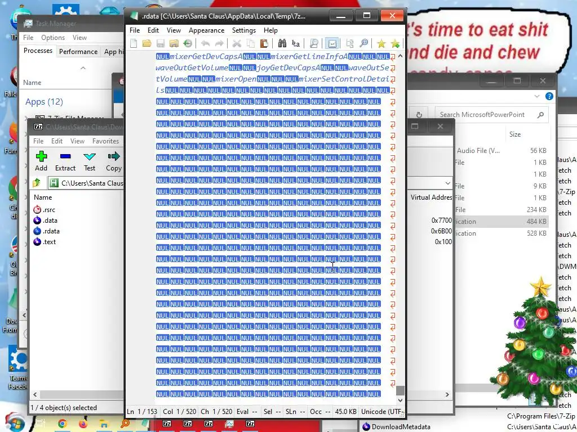
Task: Click the Paste clipboard icon
Action: [x=264, y=44]
